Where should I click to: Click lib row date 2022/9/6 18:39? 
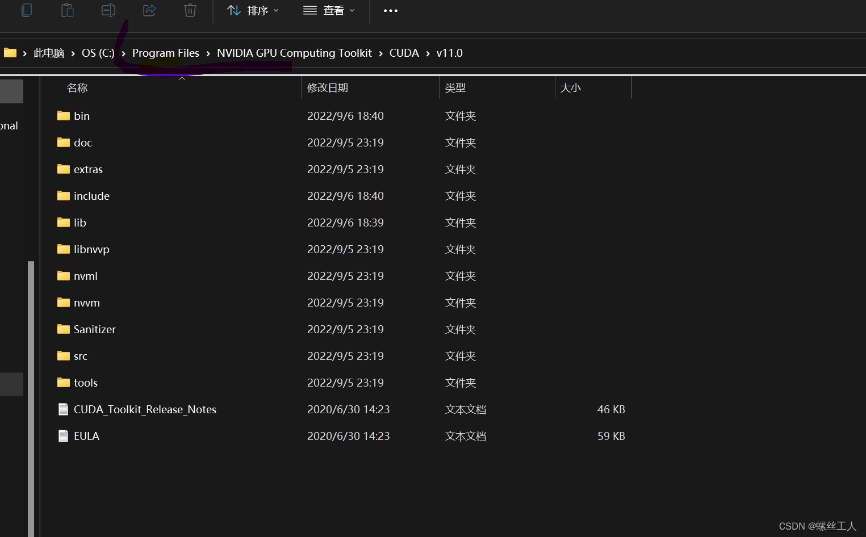pos(345,223)
